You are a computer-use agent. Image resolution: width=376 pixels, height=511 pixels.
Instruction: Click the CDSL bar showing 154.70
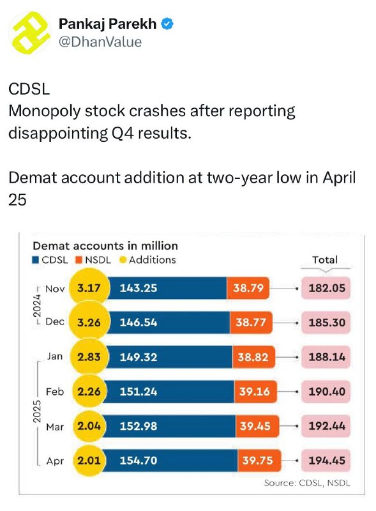(x=170, y=461)
